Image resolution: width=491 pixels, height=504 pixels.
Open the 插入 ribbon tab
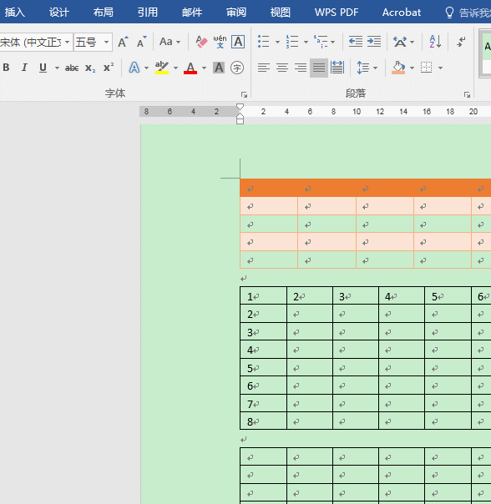tap(14, 13)
